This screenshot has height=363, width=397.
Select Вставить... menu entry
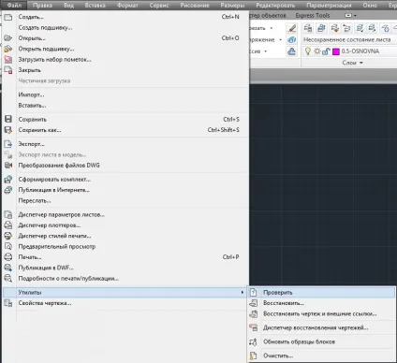pos(125,106)
